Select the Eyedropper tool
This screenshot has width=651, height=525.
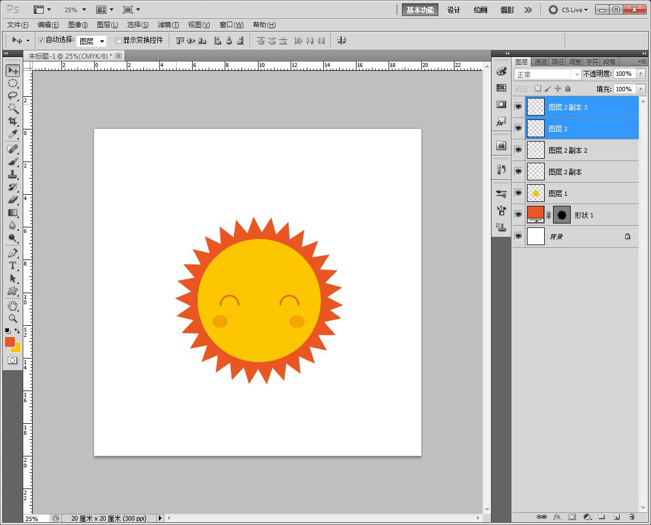[13, 134]
